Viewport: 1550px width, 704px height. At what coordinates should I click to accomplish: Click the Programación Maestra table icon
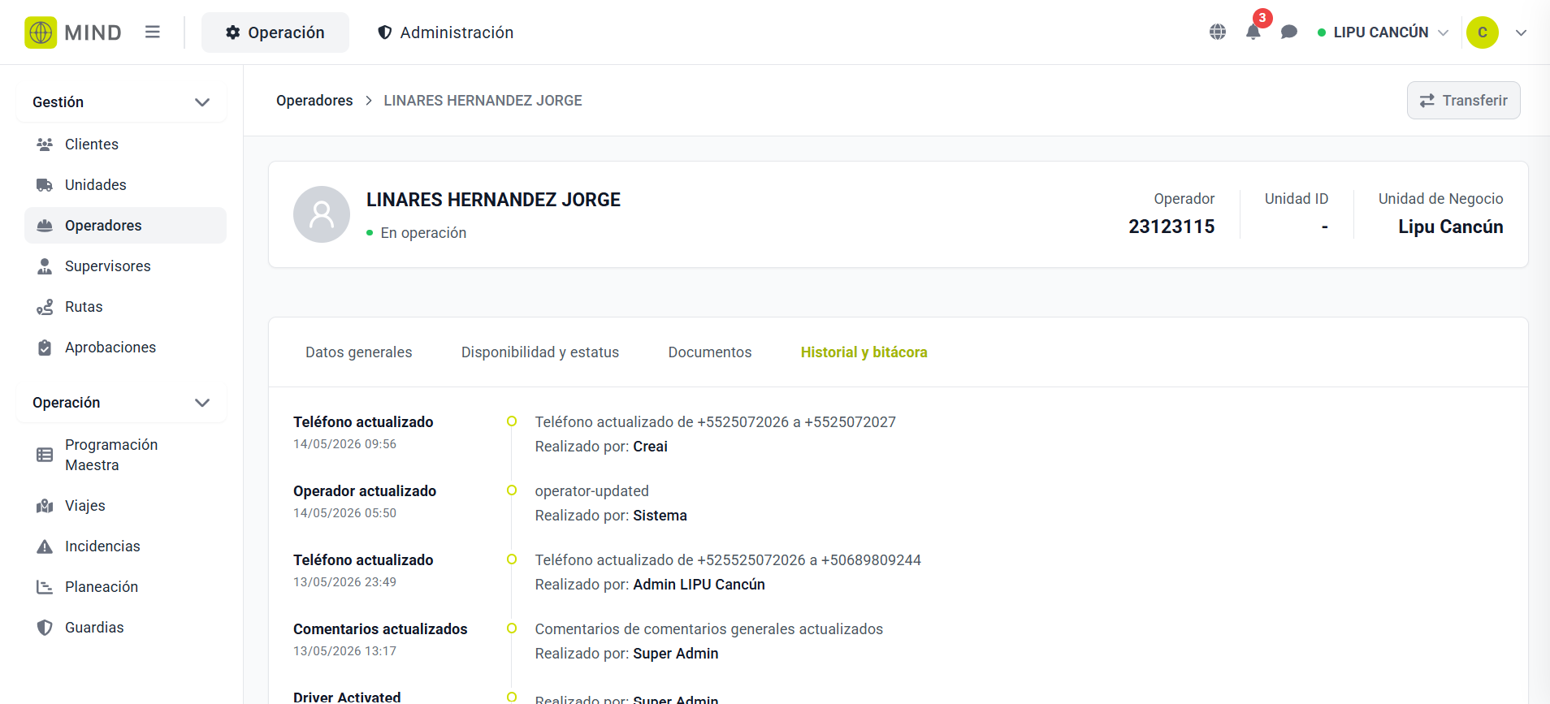tap(45, 455)
